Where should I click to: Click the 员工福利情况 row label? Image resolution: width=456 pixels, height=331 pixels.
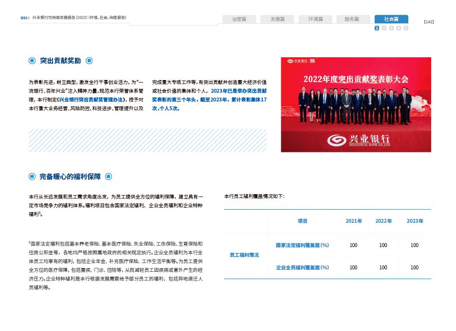point(245,255)
